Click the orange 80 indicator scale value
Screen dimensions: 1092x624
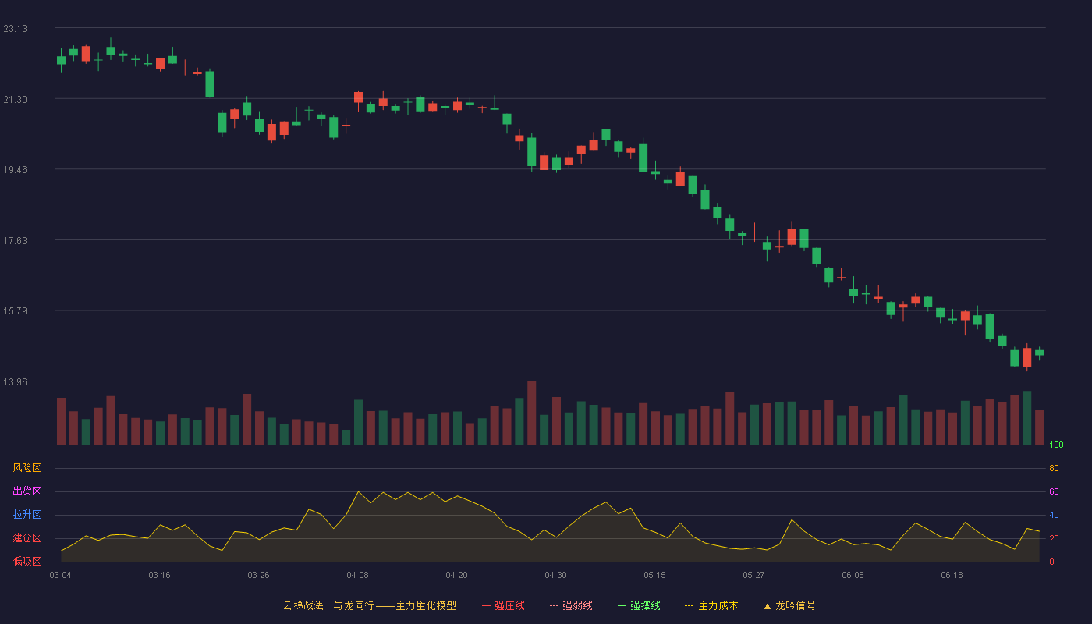click(1054, 469)
